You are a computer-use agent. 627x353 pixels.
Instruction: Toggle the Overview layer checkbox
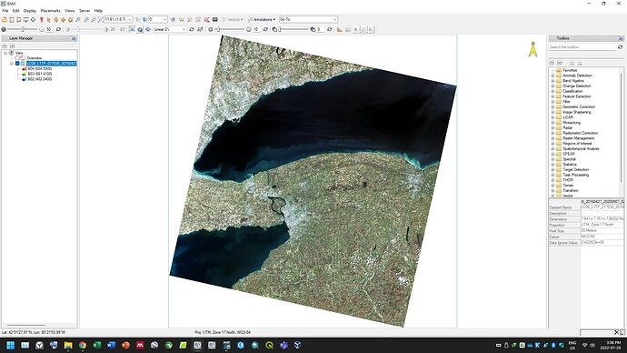(17, 58)
